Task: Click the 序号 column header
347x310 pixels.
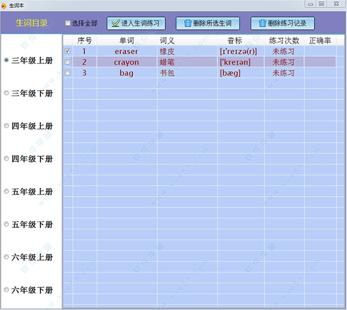Action: coord(84,40)
